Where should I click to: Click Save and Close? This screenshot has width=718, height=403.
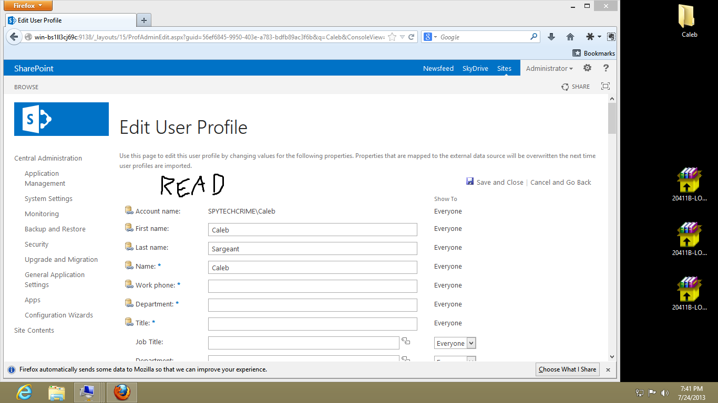coord(495,182)
